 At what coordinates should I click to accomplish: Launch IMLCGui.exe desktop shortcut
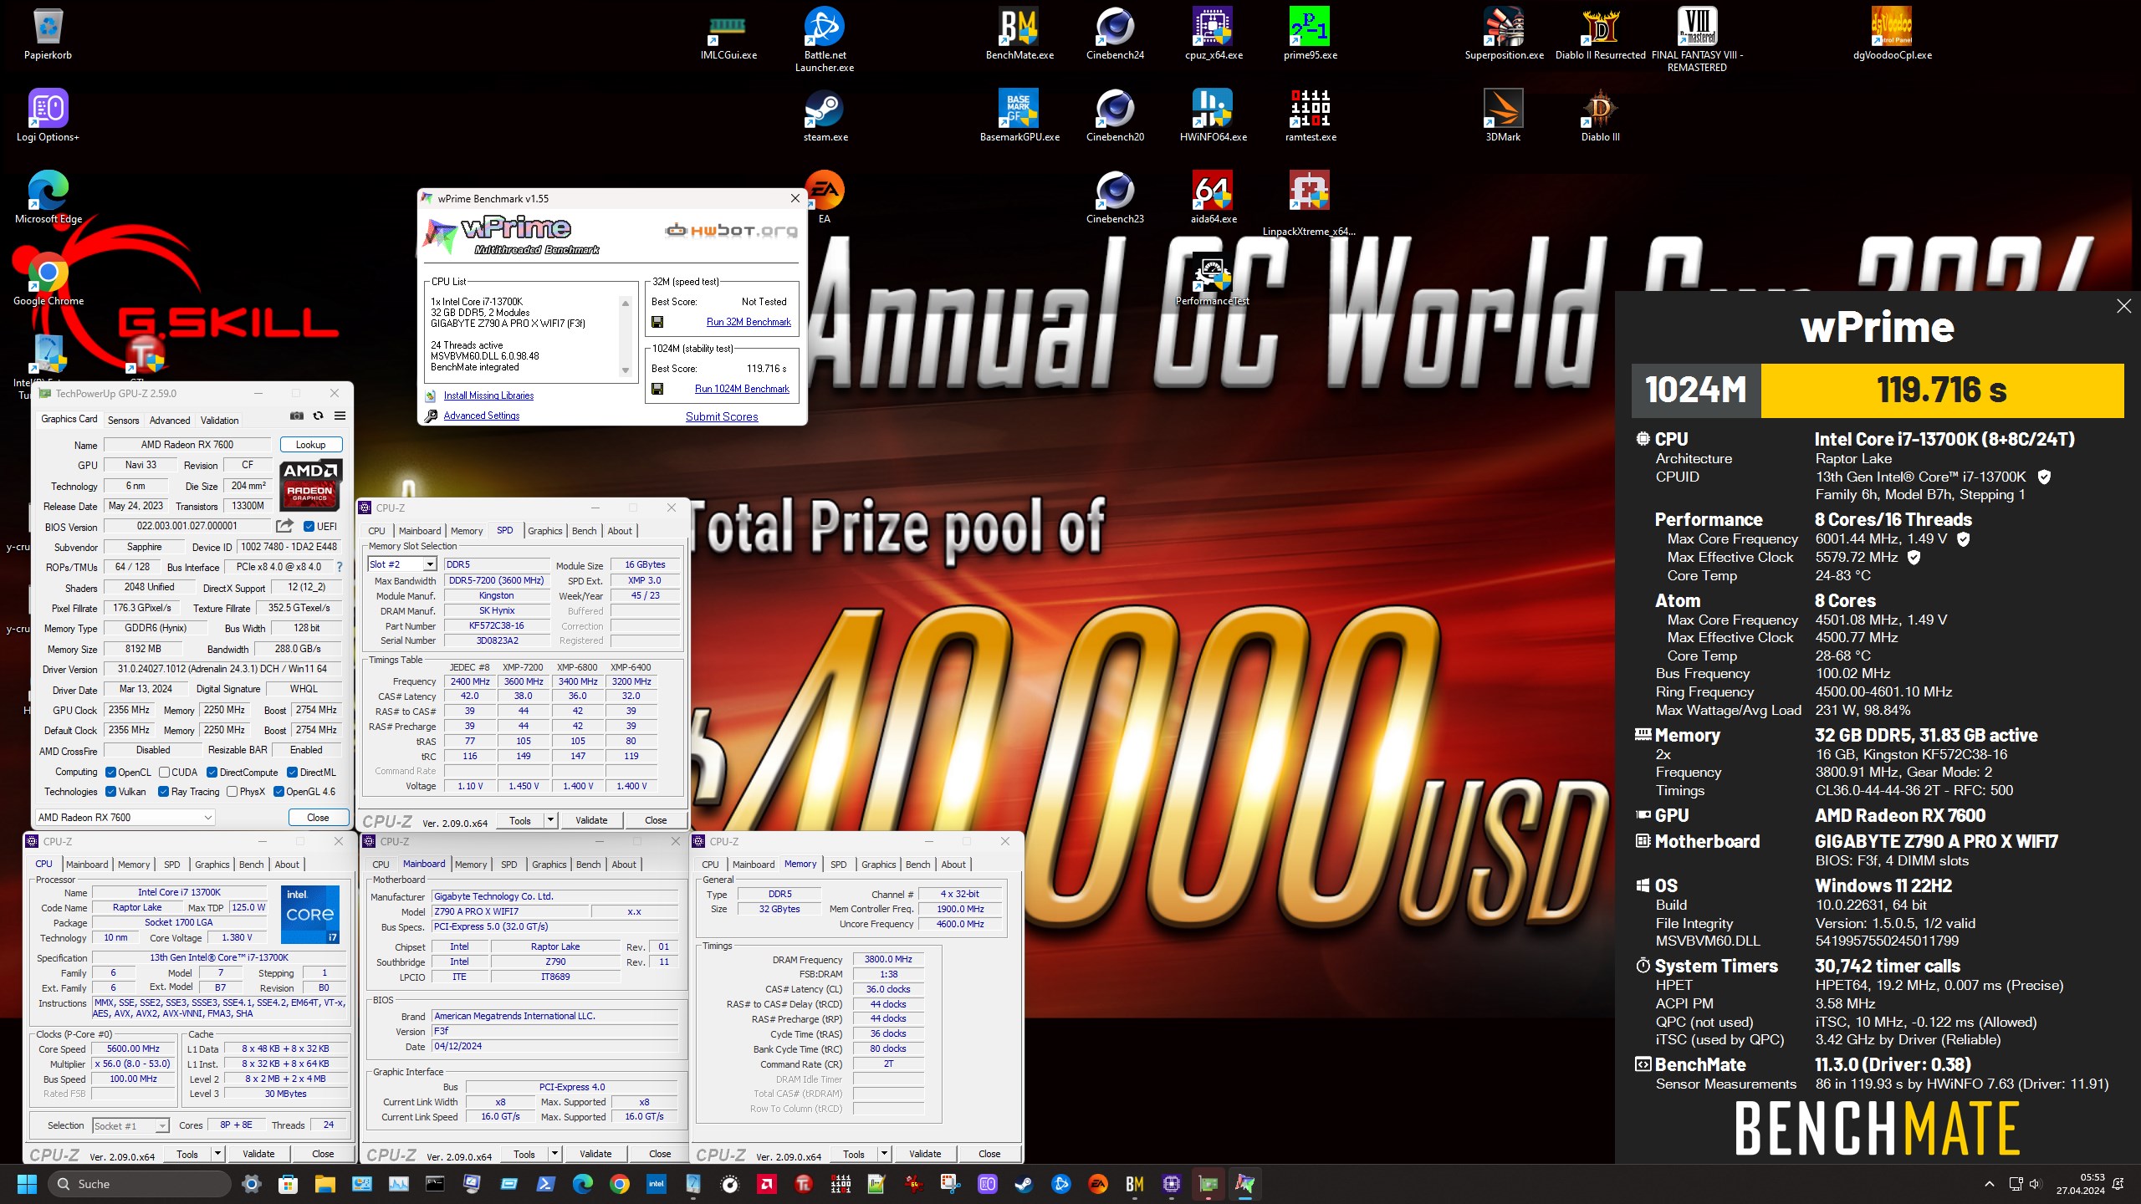pos(728,34)
